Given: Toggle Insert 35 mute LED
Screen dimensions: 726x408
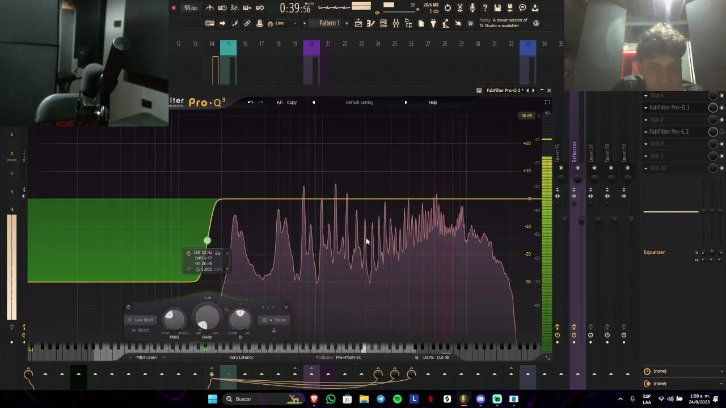Looking at the screenshot, I should click(561, 168).
